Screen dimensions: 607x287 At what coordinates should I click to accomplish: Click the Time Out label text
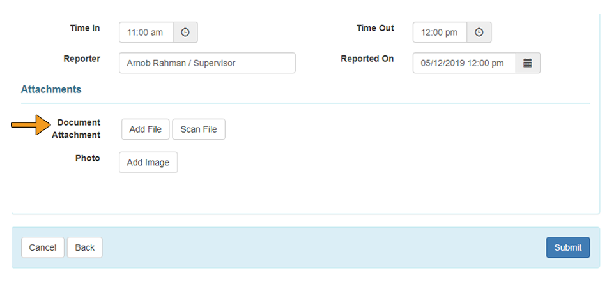tap(375, 28)
